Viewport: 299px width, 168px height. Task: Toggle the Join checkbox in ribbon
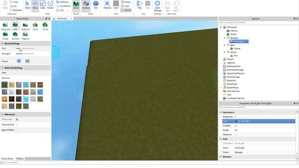coord(57,10)
